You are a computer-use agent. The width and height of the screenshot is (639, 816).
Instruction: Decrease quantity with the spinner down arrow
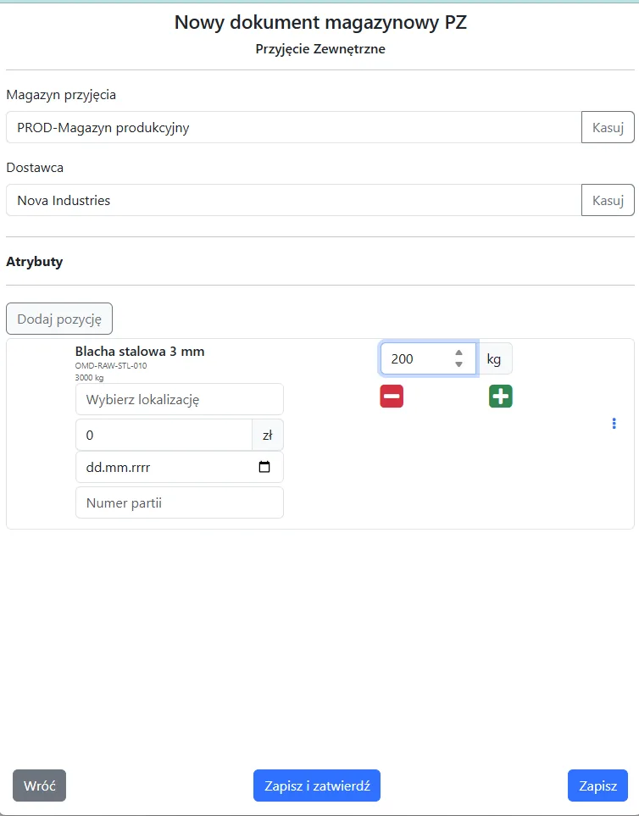458,364
